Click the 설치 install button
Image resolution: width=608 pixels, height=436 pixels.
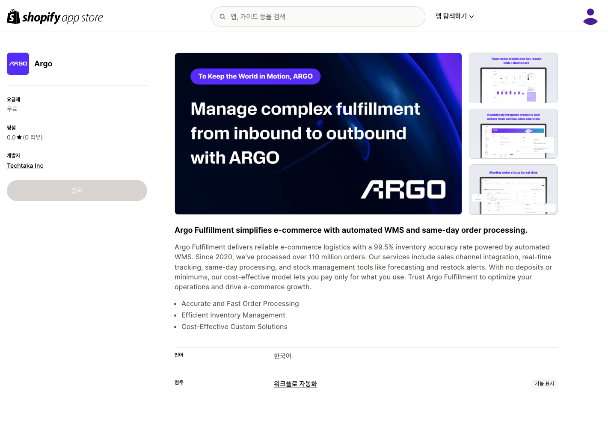point(77,190)
